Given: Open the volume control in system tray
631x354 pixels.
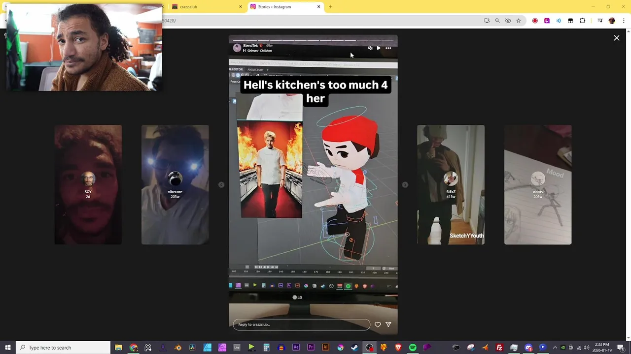Looking at the screenshot, I should point(587,348).
